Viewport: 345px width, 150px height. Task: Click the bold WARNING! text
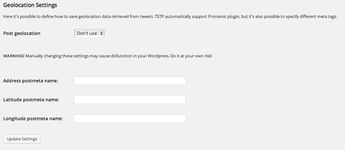[x=13, y=56]
